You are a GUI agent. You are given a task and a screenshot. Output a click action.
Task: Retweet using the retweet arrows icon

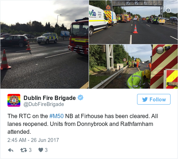point(24,150)
